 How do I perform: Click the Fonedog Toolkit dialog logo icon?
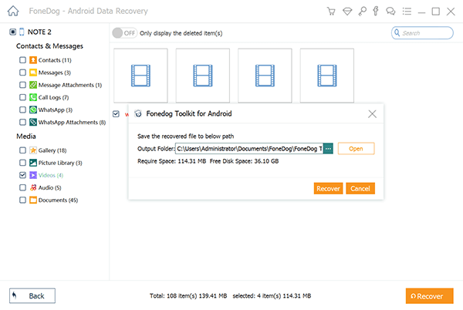click(138, 113)
